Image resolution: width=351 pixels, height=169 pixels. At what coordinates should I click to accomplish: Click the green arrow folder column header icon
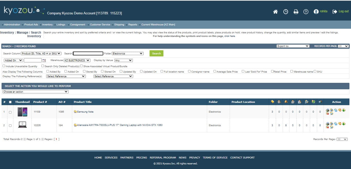pyautogui.click(x=313, y=102)
